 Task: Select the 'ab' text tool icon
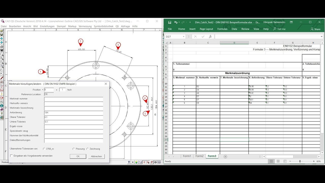[x=2, y=82]
